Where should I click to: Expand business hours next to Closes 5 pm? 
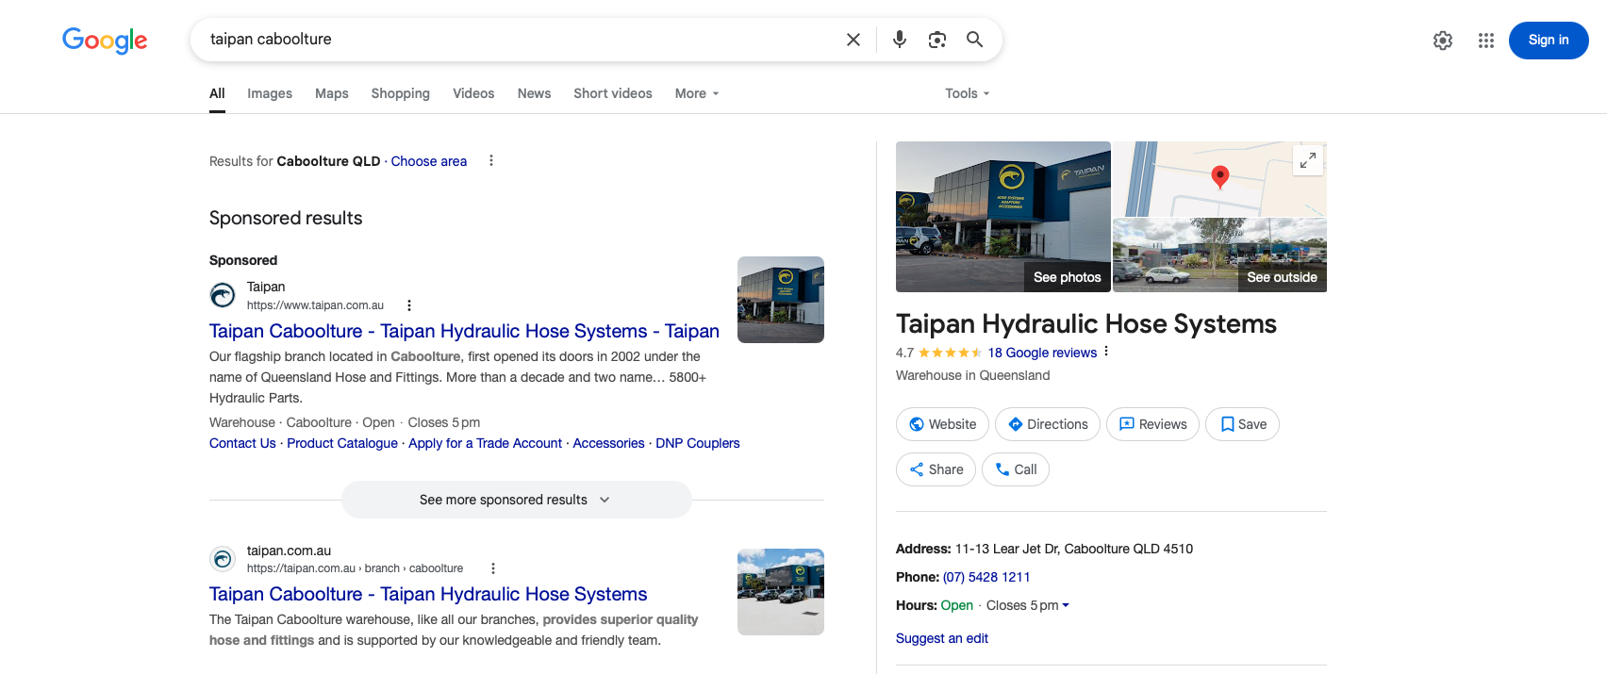(x=1066, y=605)
